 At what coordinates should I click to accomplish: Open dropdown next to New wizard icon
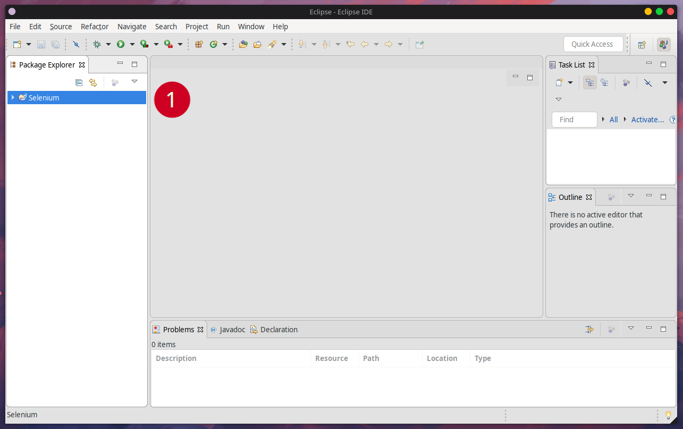pyautogui.click(x=29, y=45)
